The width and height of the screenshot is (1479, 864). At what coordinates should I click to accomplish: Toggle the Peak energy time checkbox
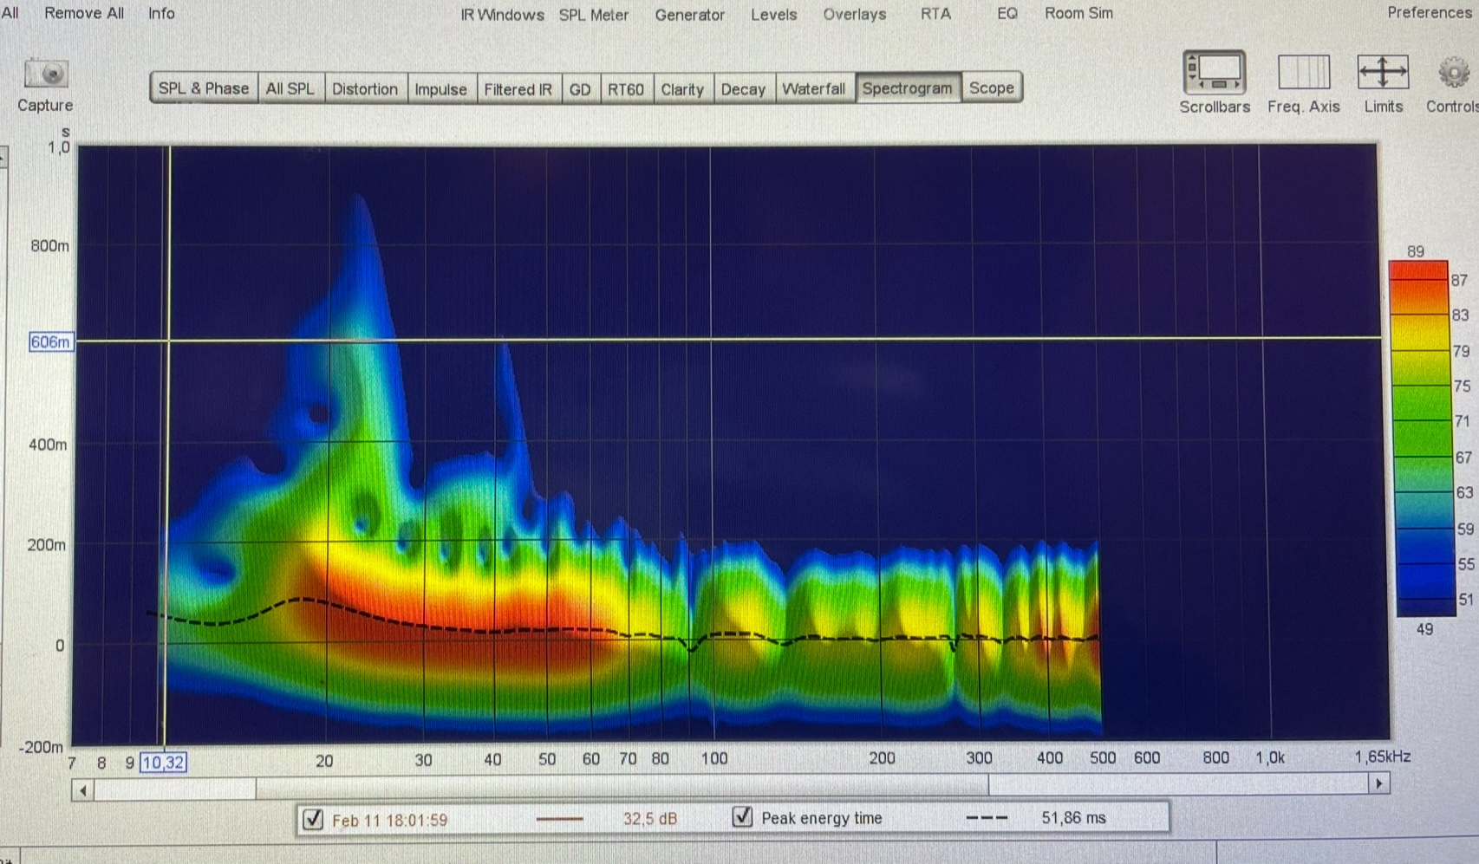click(x=742, y=817)
